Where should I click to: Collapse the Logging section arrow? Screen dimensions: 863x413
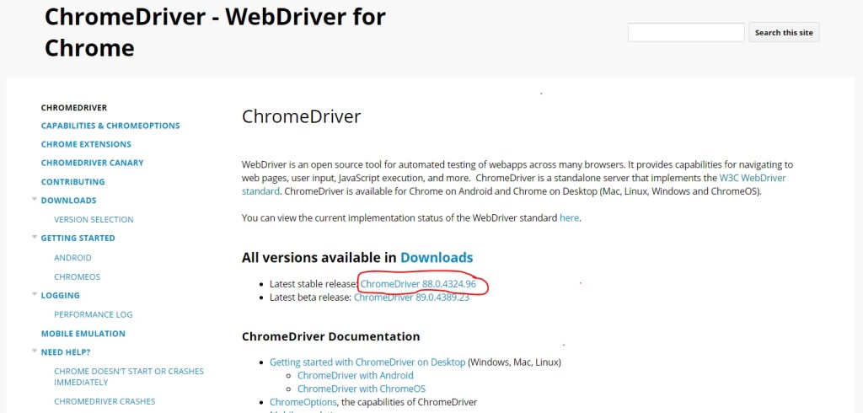click(35, 295)
